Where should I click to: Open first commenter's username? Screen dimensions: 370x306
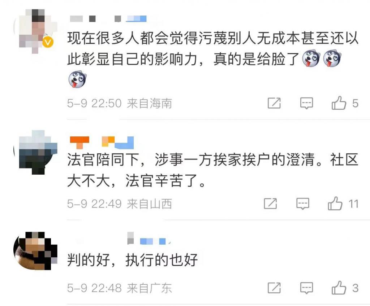pyautogui.click(x=108, y=19)
